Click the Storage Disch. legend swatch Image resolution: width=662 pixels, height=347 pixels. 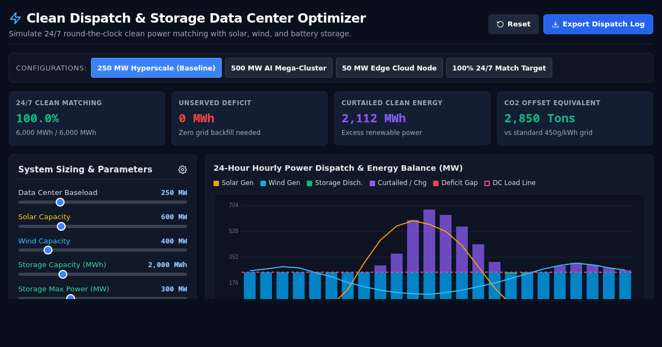tap(309, 183)
